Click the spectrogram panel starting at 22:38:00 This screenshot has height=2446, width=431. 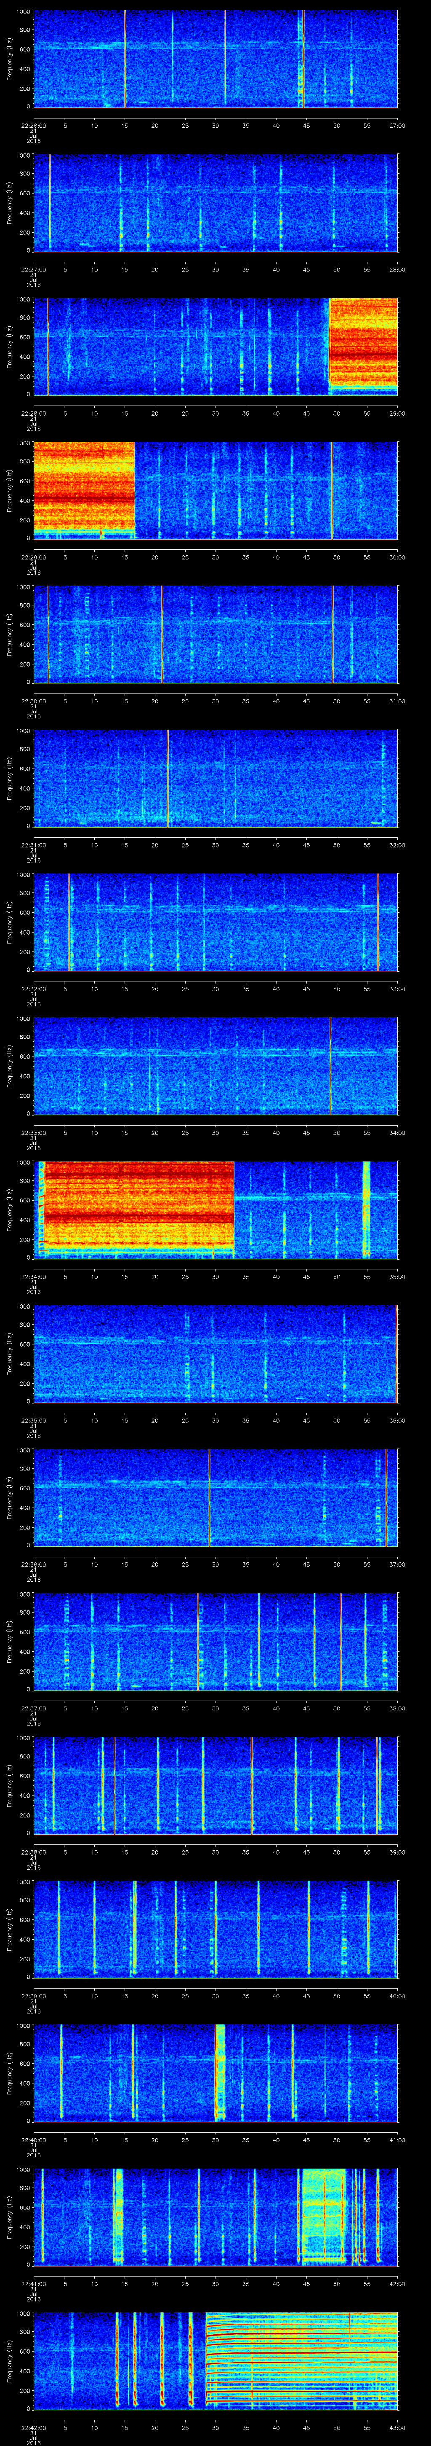(215, 1785)
